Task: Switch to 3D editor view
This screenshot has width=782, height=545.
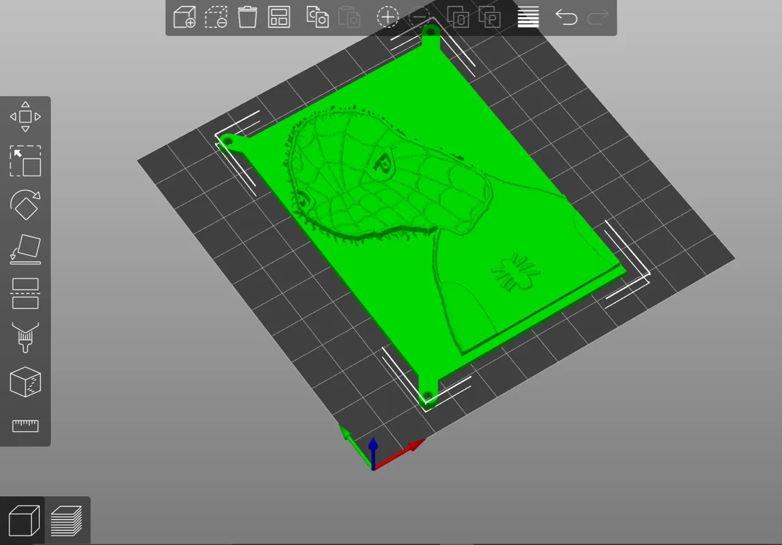Action: 23,521
